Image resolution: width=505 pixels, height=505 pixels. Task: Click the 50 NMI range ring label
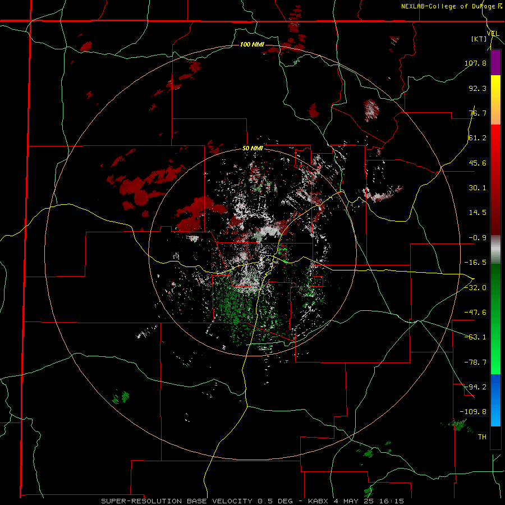[252, 149]
